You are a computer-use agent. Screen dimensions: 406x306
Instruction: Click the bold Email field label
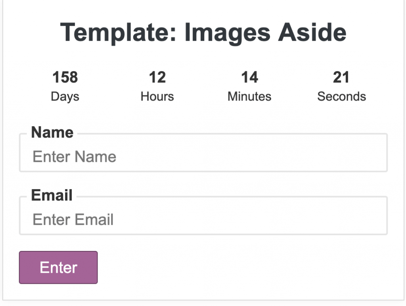52,195
